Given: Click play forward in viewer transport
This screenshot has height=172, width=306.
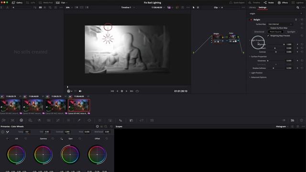Looking at the screenshot, I should 126,91.
